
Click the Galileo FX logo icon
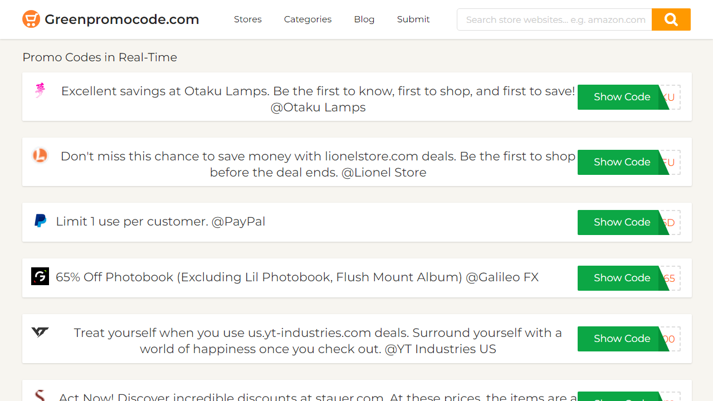coord(40,277)
